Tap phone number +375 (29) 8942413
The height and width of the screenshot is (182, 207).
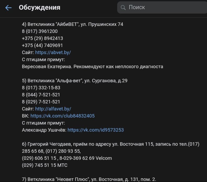click(42, 38)
